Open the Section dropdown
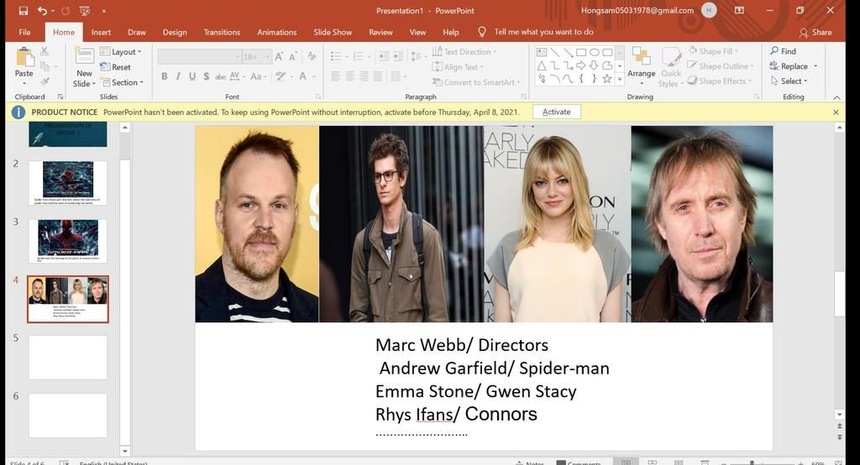The height and width of the screenshot is (465, 860). pyautogui.click(x=123, y=82)
